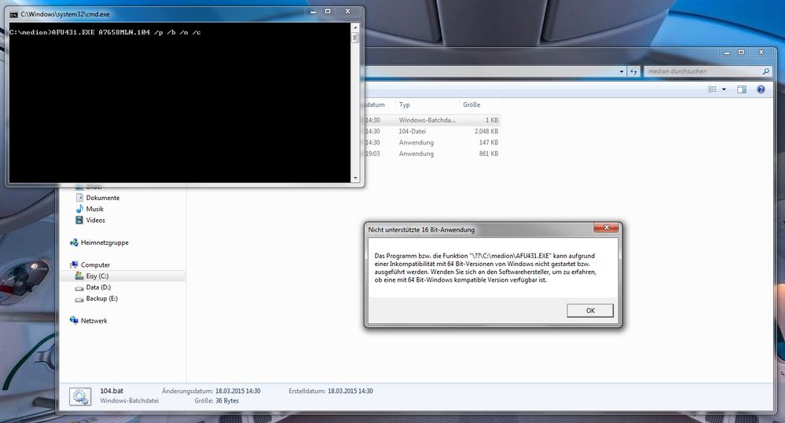Click OK in the 16-bit error dialog

click(589, 311)
